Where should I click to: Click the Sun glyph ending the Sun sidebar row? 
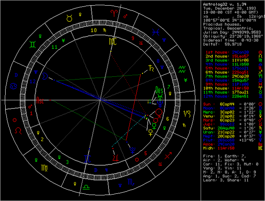(261, 104)
